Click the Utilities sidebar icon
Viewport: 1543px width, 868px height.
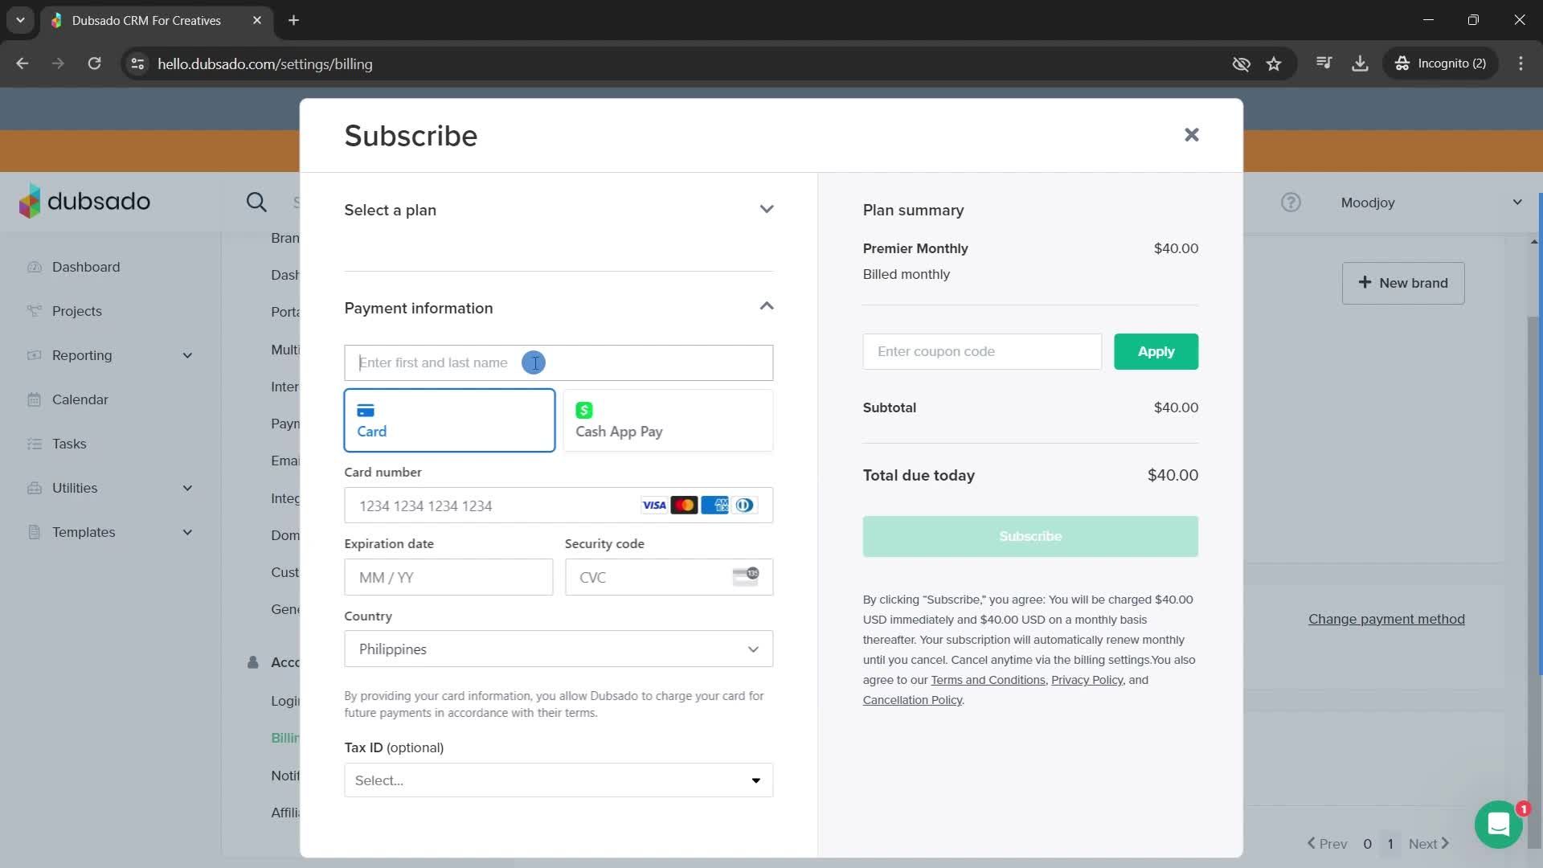point(34,488)
